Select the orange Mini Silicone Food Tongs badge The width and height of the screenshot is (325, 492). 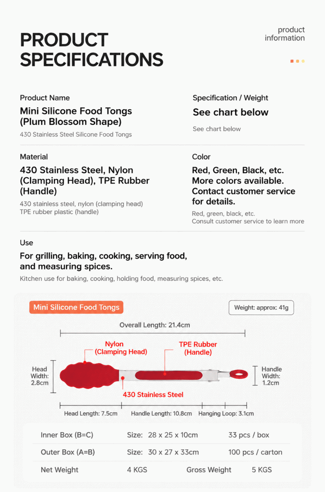[76, 307]
